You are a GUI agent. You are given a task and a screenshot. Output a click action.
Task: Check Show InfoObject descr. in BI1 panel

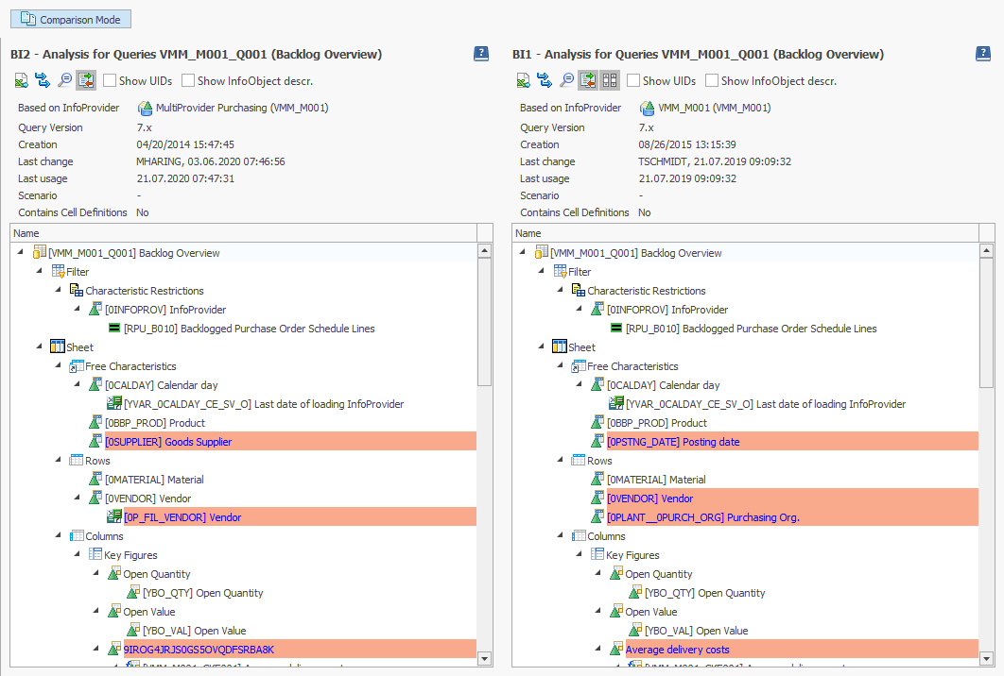click(x=711, y=80)
